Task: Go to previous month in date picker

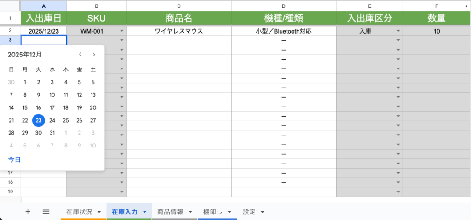Action: [x=80, y=55]
